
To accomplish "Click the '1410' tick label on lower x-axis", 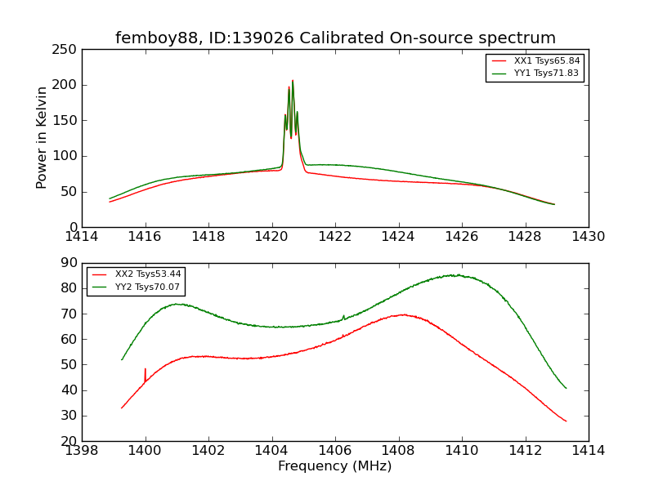I will pyautogui.click(x=462, y=451).
